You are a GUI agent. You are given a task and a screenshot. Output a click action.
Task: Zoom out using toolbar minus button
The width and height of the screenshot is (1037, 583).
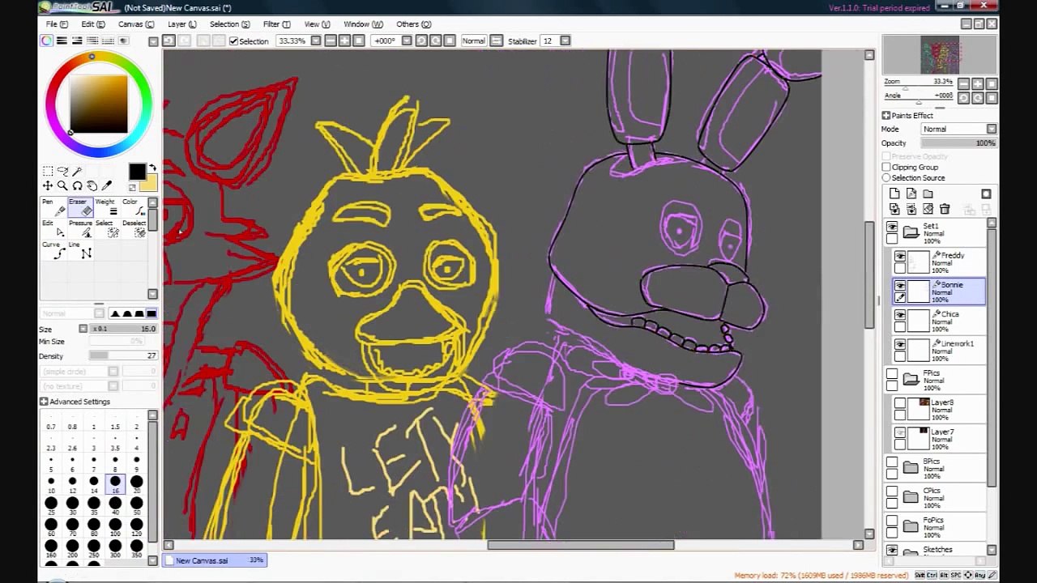[330, 40]
